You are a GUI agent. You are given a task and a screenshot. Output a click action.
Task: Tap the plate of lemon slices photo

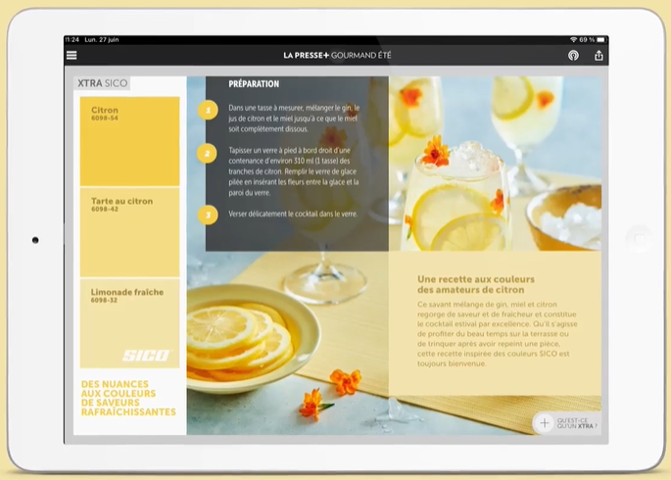pos(240,340)
